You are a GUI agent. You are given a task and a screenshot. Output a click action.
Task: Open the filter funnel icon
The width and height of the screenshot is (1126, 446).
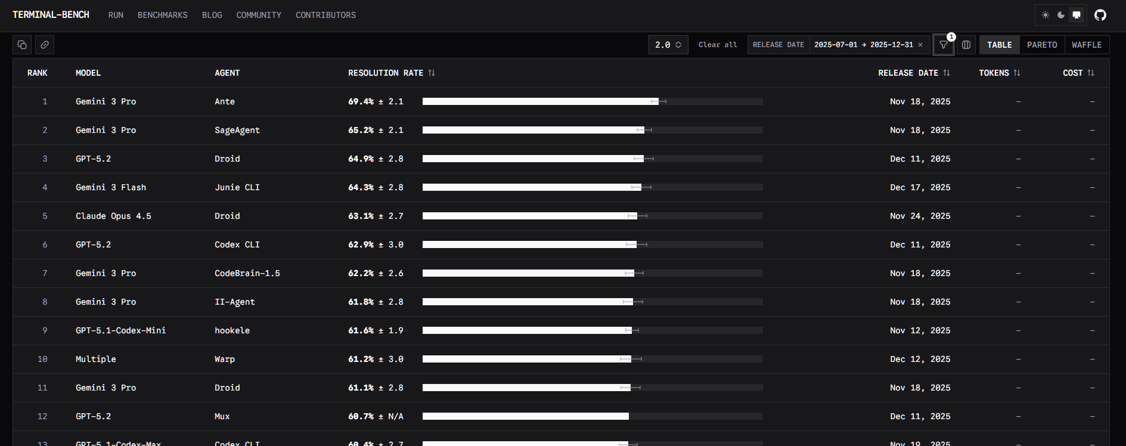(944, 45)
